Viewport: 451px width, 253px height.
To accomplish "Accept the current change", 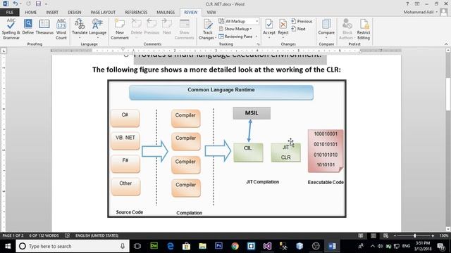I will [269, 29].
